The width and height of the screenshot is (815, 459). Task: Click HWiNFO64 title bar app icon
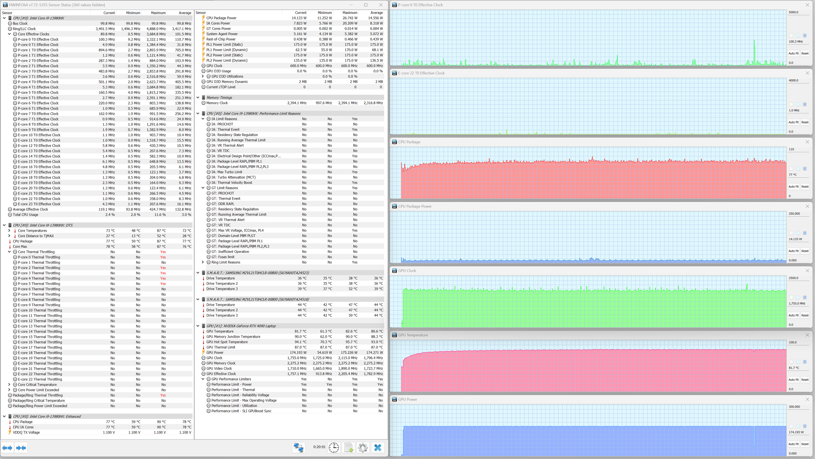pos(5,5)
